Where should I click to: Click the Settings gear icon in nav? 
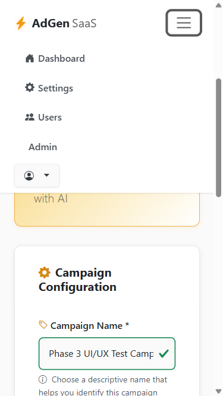(30, 88)
